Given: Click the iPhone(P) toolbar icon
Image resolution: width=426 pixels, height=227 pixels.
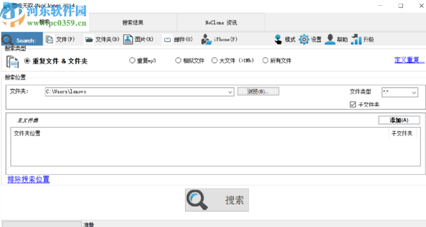Looking at the screenshot, I should point(206,39).
